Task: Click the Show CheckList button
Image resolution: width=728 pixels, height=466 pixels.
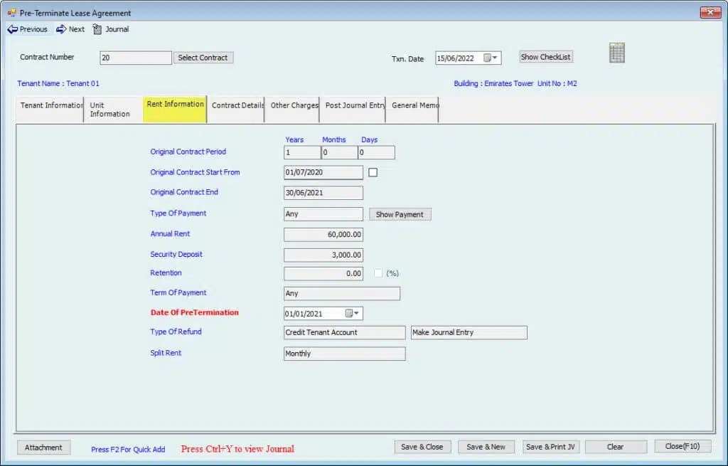Action: [x=545, y=57]
